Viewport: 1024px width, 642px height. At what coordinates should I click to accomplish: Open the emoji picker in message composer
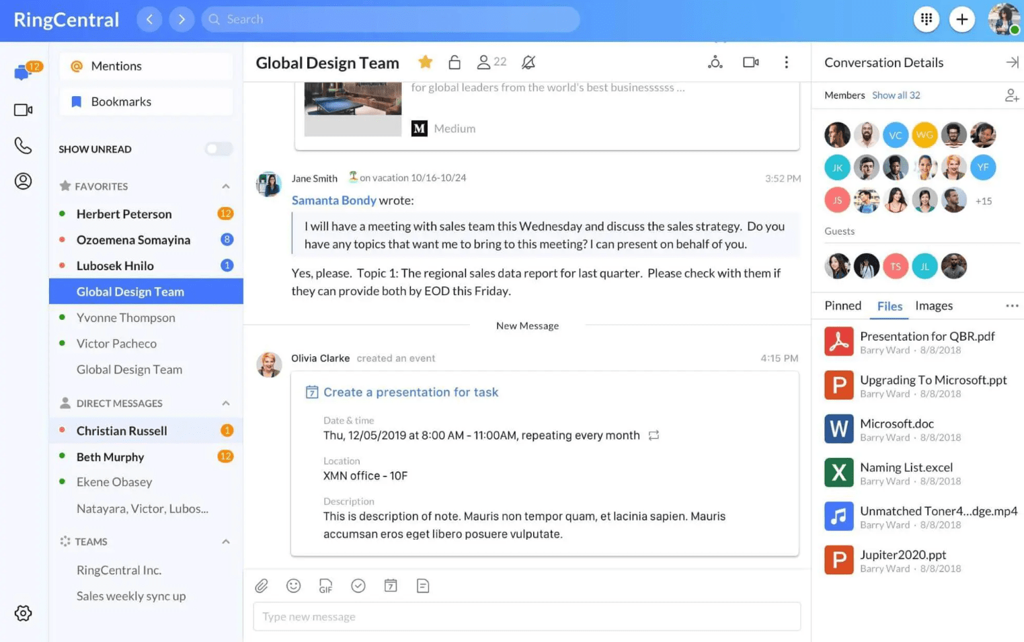coord(293,586)
